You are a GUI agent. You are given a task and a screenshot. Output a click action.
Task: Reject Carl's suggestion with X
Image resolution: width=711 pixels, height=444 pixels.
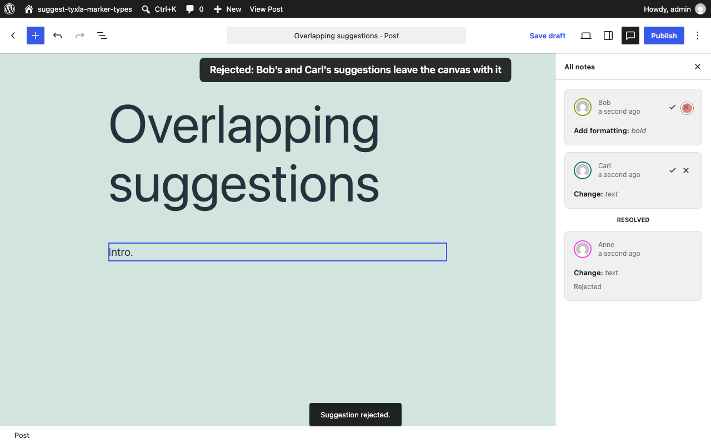(x=686, y=170)
